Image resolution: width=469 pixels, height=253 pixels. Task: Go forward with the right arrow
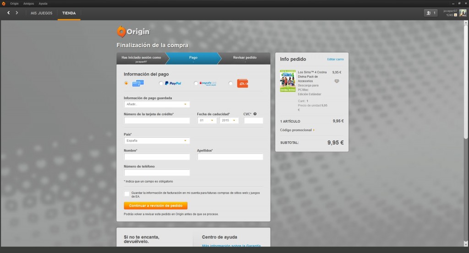(17, 13)
